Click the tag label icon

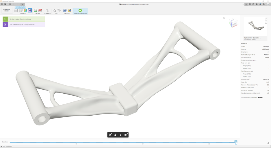click(59, 10)
